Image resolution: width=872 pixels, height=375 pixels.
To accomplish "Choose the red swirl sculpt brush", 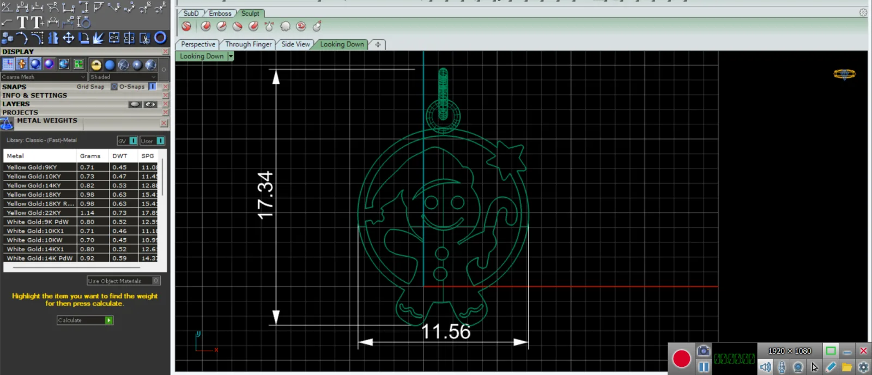I will point(301,26).
